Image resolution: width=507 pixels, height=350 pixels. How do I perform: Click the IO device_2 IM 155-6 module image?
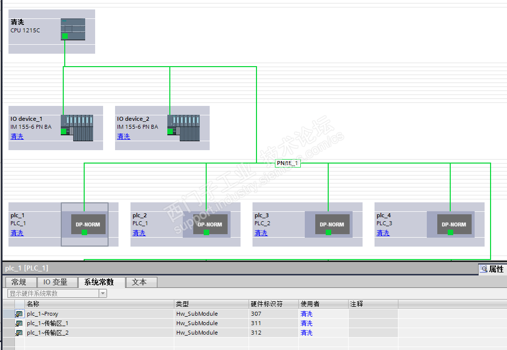point(183,128)
